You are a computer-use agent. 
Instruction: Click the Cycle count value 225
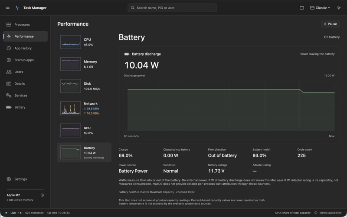click(301, 155)
